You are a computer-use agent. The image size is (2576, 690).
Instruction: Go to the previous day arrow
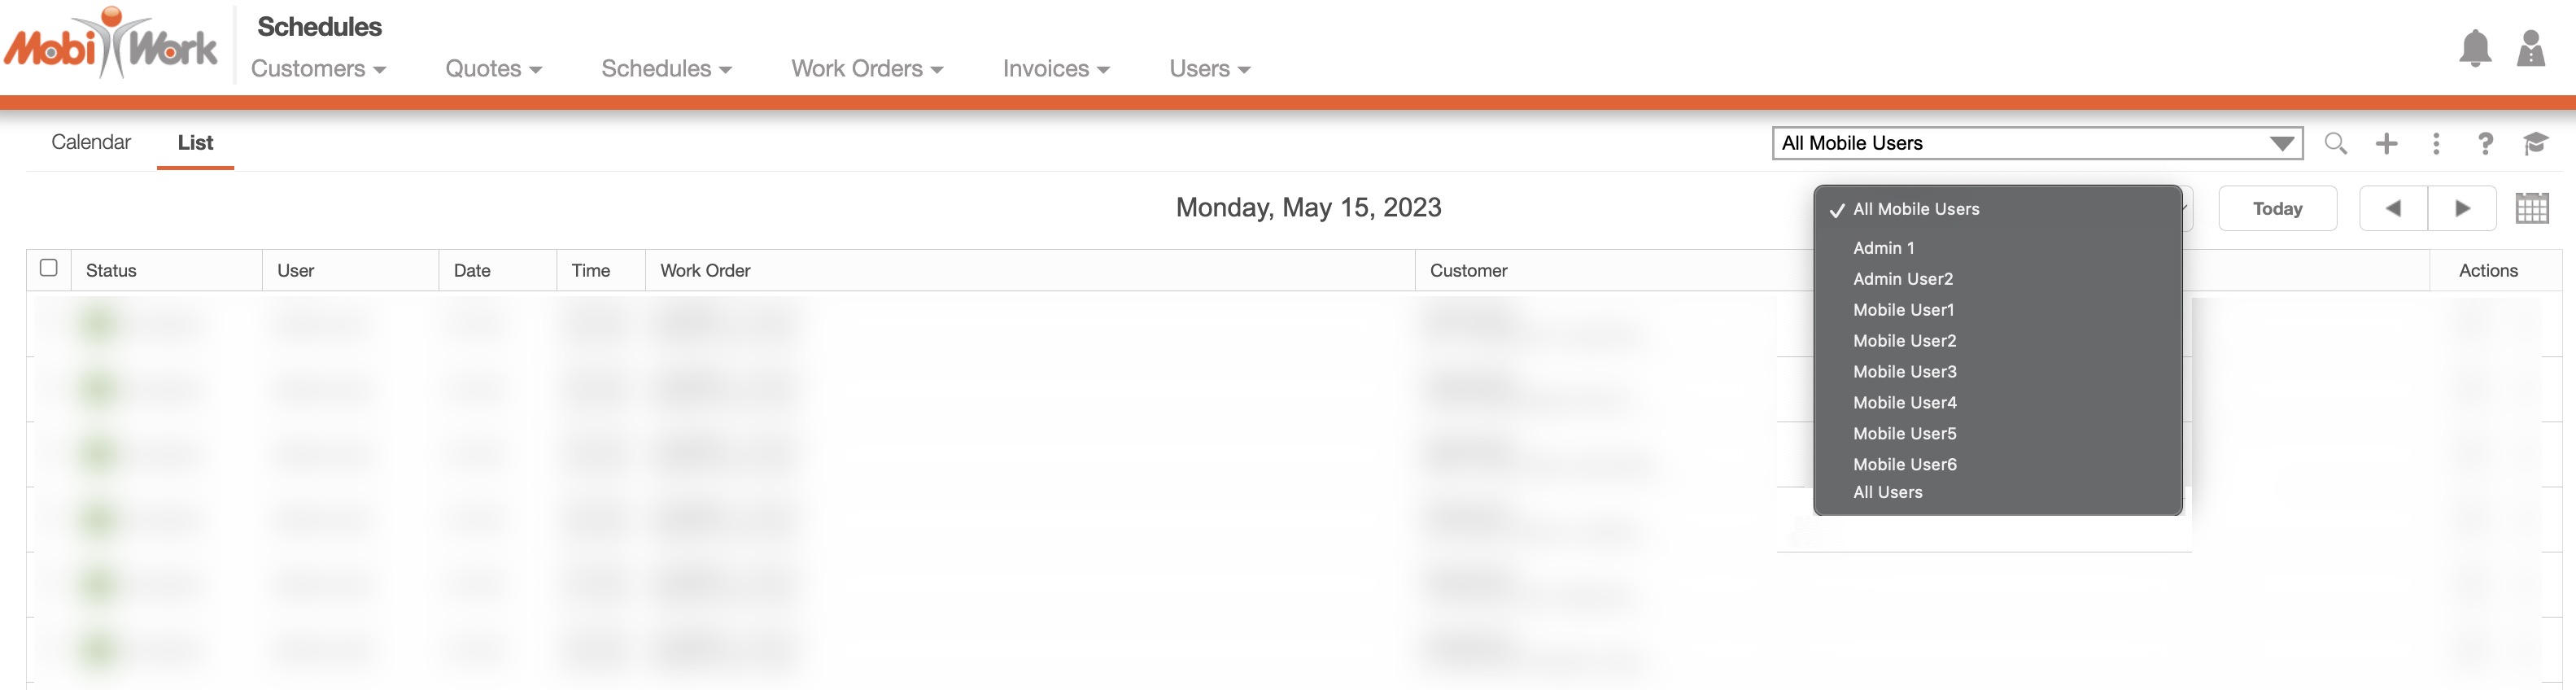pyautogui.click(x=2392, y=208)
